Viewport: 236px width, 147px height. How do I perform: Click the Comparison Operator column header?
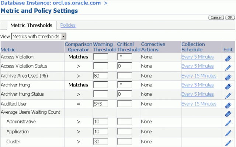(79, 47)
